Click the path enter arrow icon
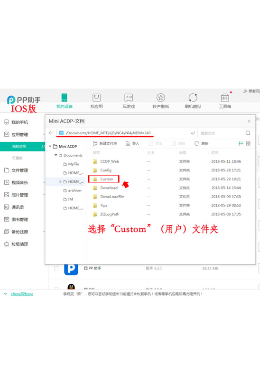260x370 pixels. [x=193, y=133]
